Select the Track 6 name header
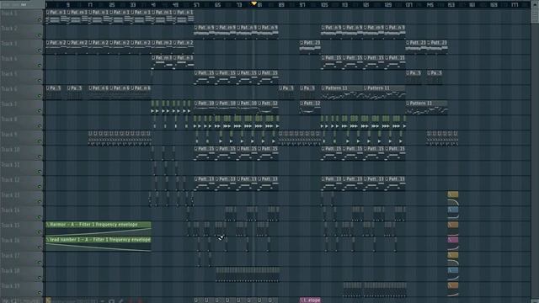 (9, 89)
